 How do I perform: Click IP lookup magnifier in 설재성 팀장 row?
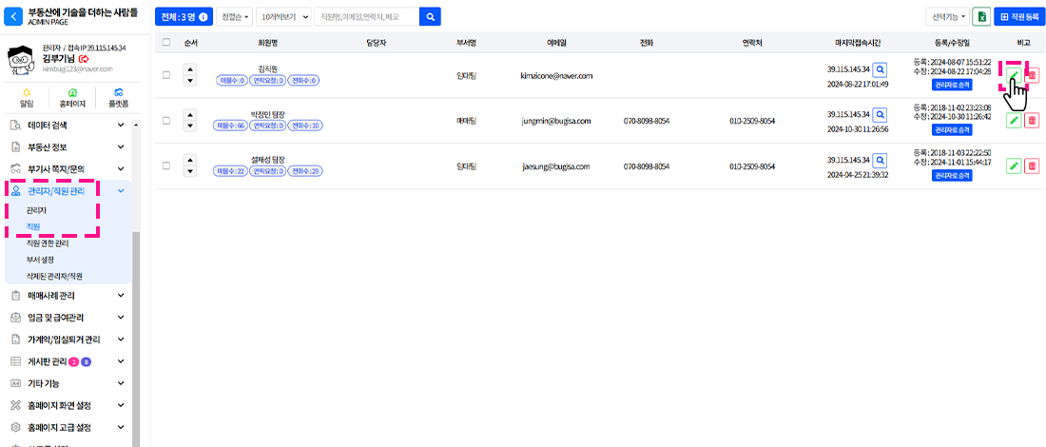(x=880, y=161)
